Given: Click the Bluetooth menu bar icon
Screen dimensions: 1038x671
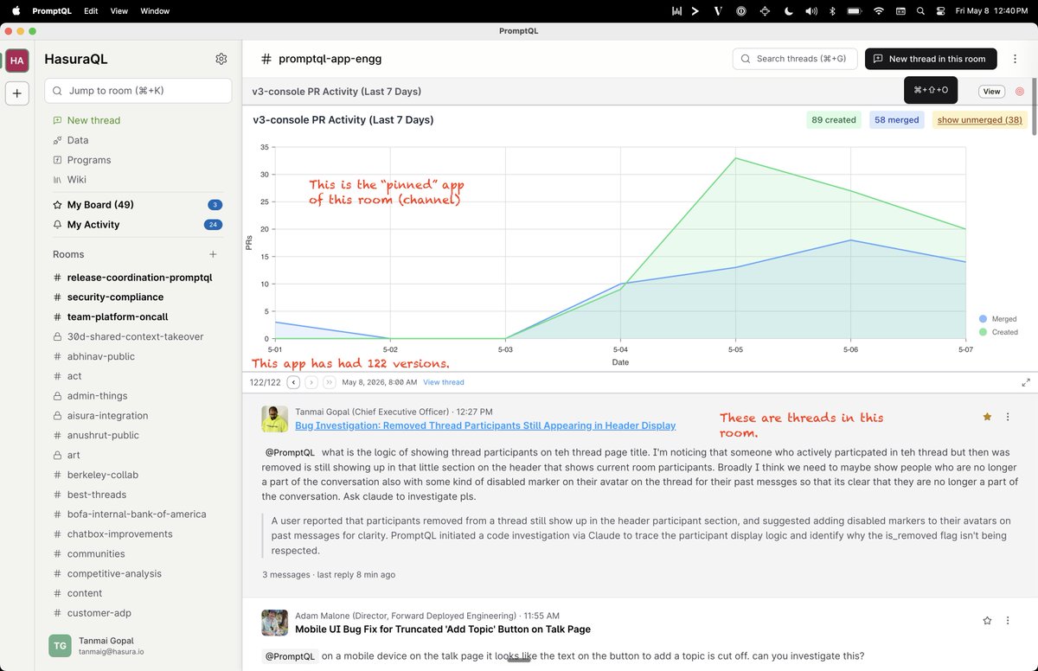Looking at the screenshot, I should [833, 11].
